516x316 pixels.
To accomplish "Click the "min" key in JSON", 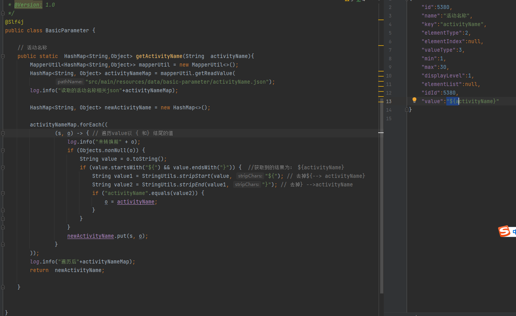I will coord(429,58).
